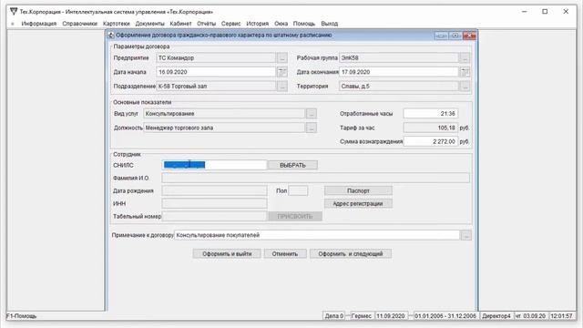The width and height of the screenshot is (583, 328).
Task: Click the 11.09.2020 status bar date
Action: [391, 316]
